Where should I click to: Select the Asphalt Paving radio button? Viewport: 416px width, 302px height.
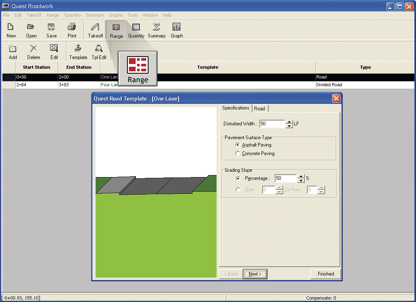pyautogui.click(x=238, y=145)
